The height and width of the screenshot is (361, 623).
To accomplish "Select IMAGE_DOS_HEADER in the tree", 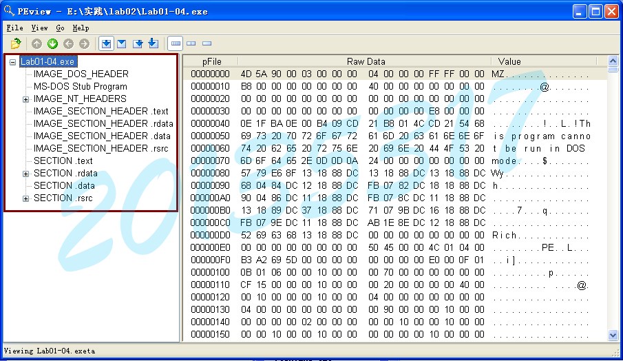I will click(81, 74).
